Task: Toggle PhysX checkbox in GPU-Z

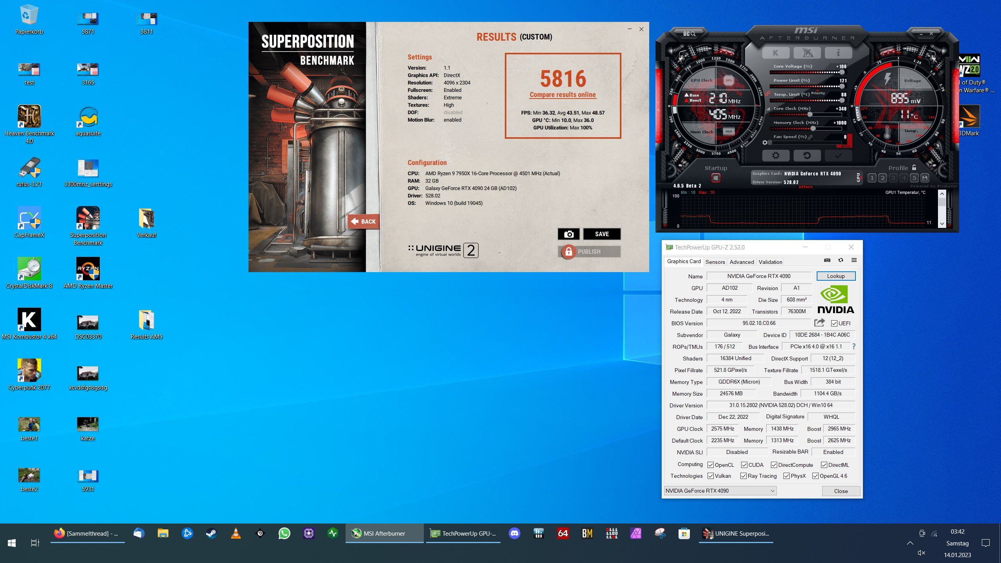Action: tap(787, 476)
